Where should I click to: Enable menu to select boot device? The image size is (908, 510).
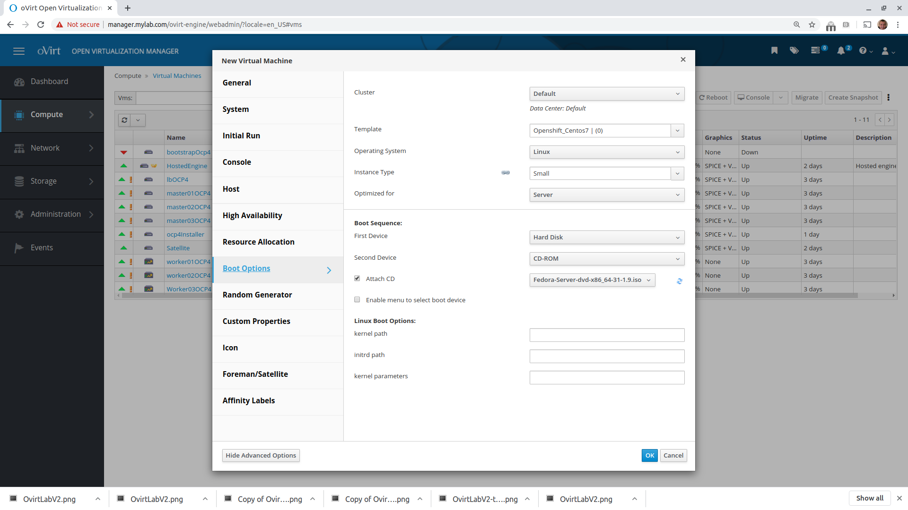click(357, 300)
